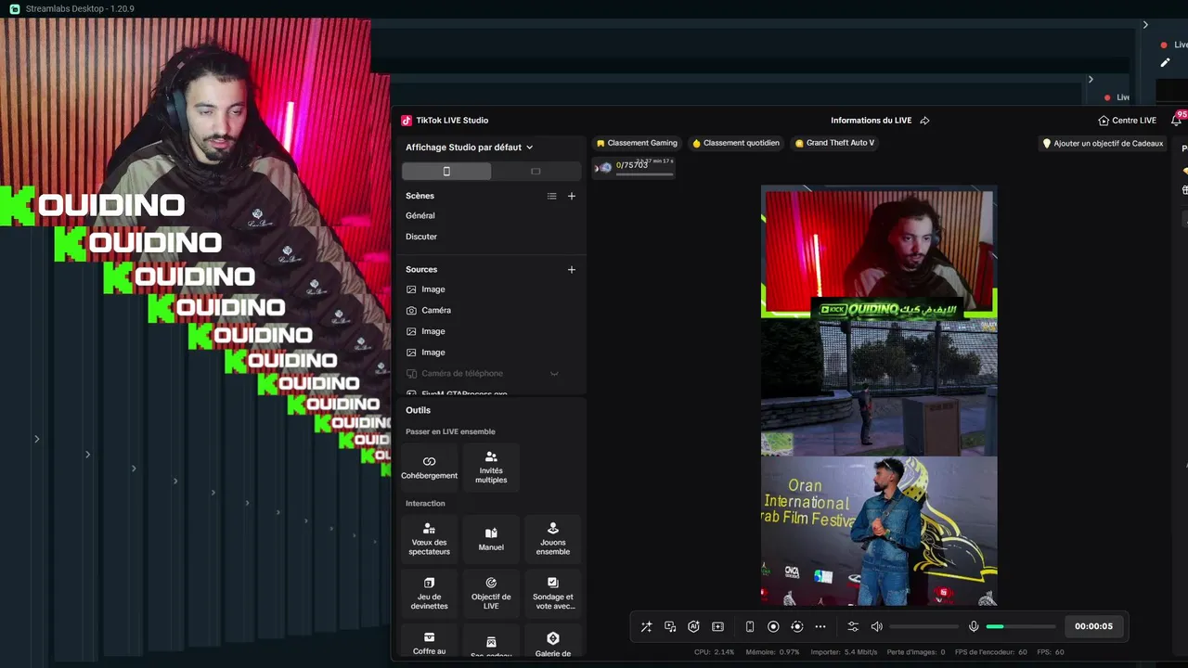Open the Grand Theft Auto V tag
1188x668 pixels.
coord(834,143)
